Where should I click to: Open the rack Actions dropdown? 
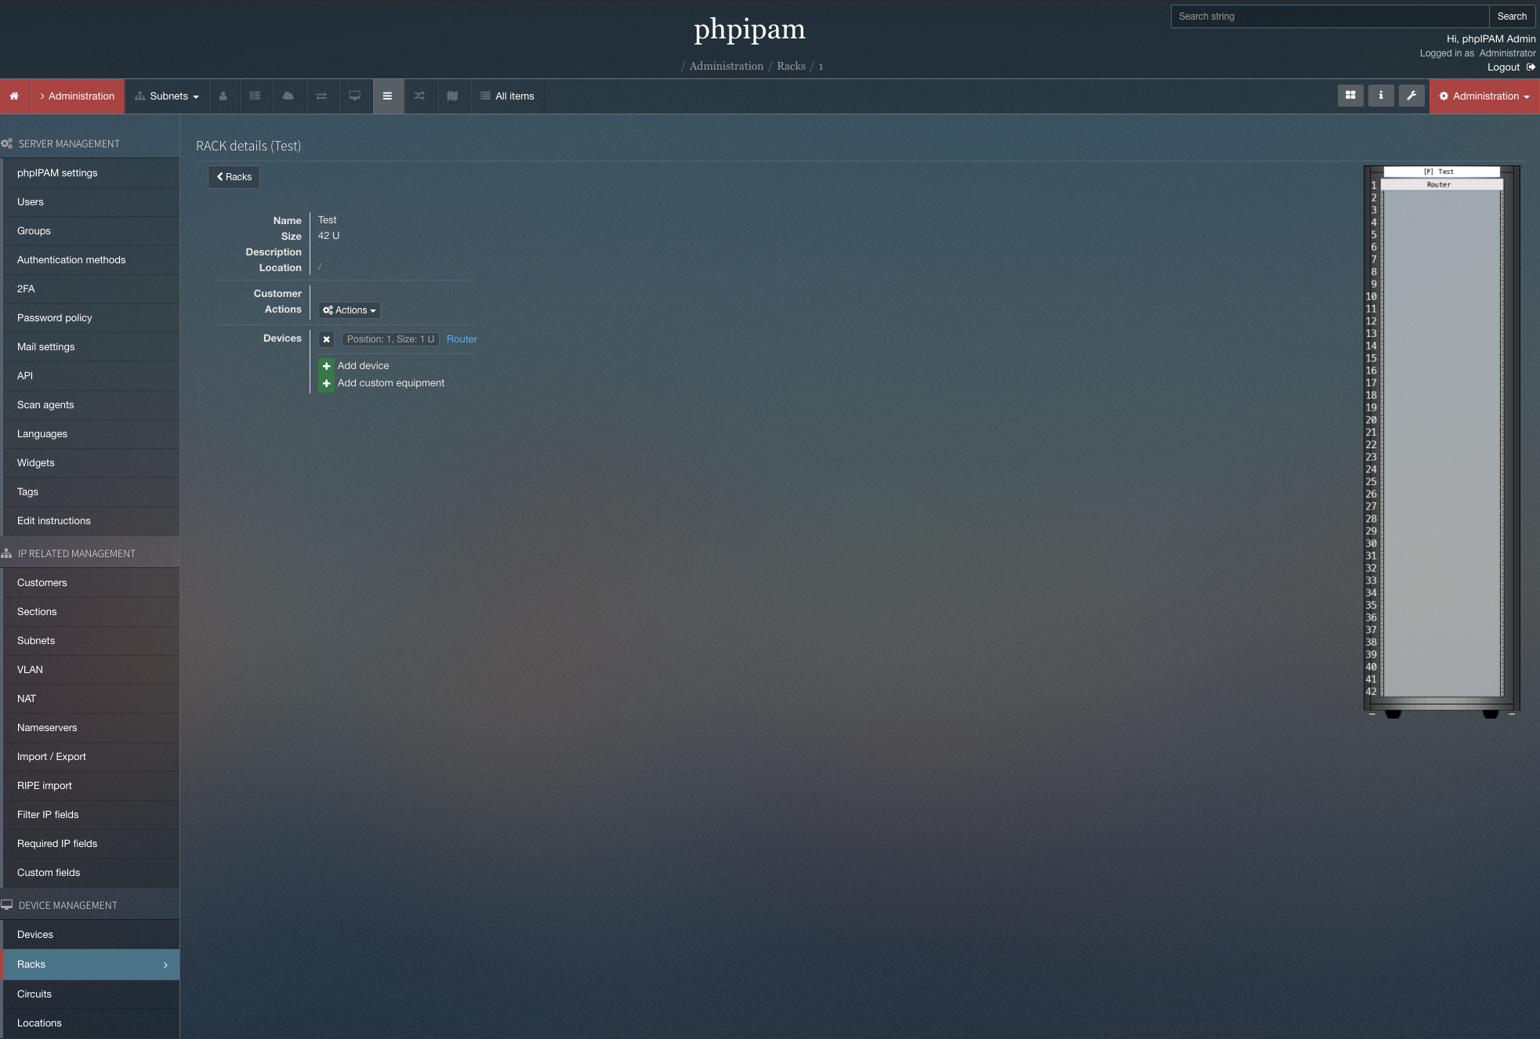350,310
